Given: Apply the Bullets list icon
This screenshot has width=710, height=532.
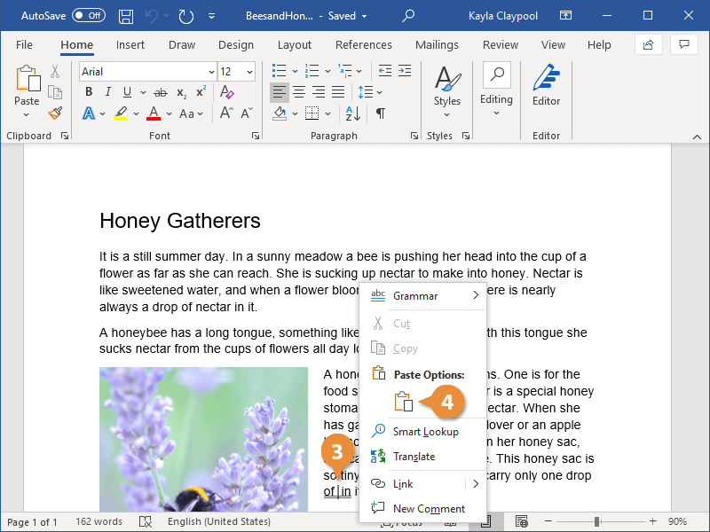Looking at the screenshot, I should click(x=280, y=71).
